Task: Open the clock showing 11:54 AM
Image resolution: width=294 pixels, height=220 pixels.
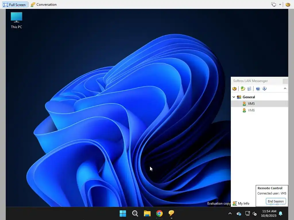Action: (x=269, y=213)
